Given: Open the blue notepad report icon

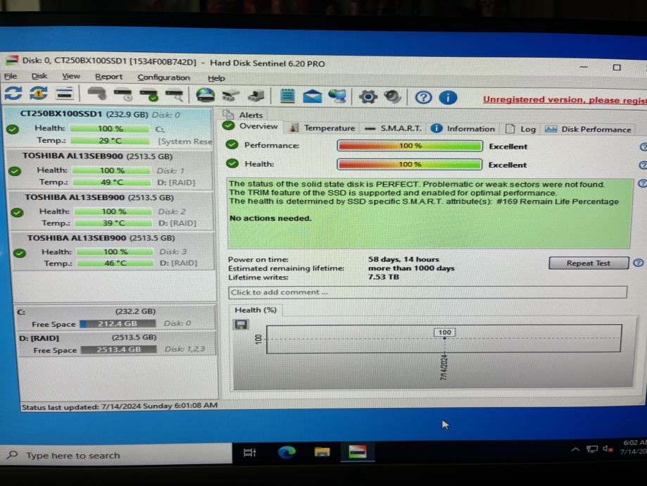Looking at the screenshot, I should [x=287, y=96].
